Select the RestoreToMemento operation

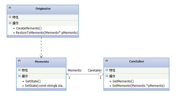46,33
